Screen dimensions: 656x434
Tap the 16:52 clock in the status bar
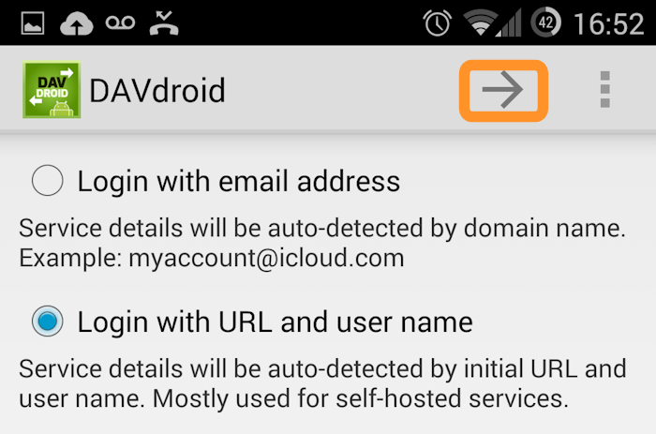click(x=609, y=23)
